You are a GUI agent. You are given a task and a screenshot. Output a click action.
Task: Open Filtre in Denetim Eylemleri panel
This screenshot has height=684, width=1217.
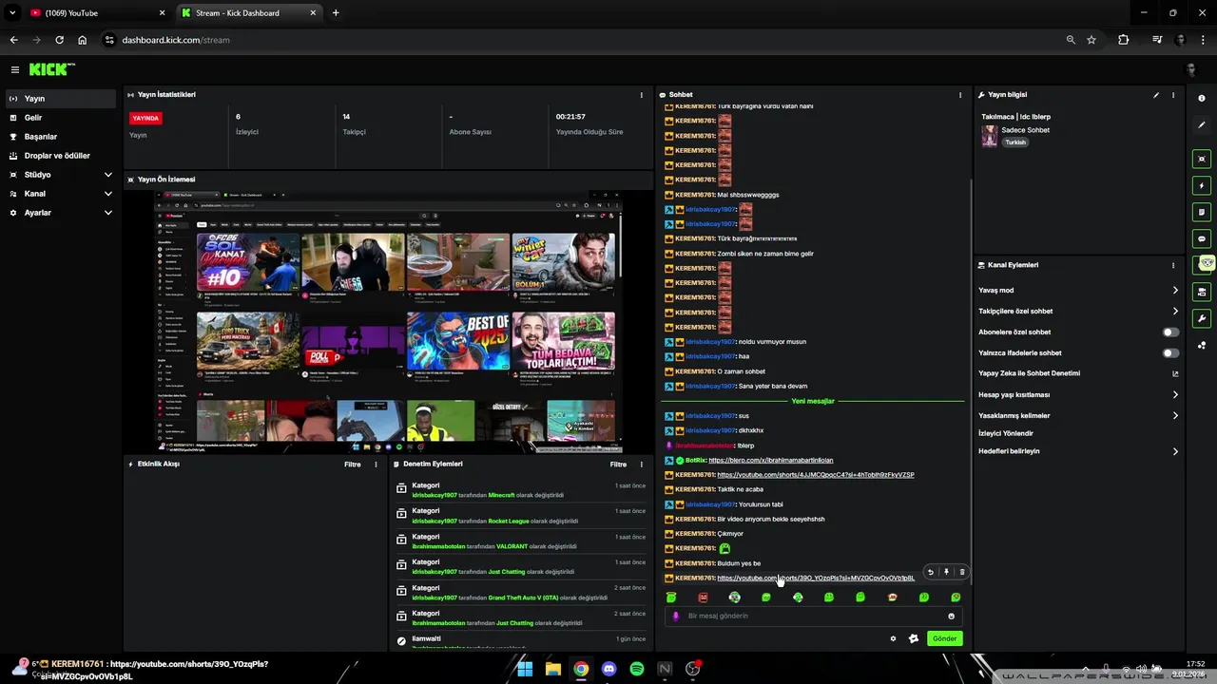point(618,465)
